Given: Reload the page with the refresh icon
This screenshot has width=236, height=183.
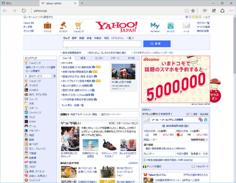Looking at the screenshot, I should 24,11.
